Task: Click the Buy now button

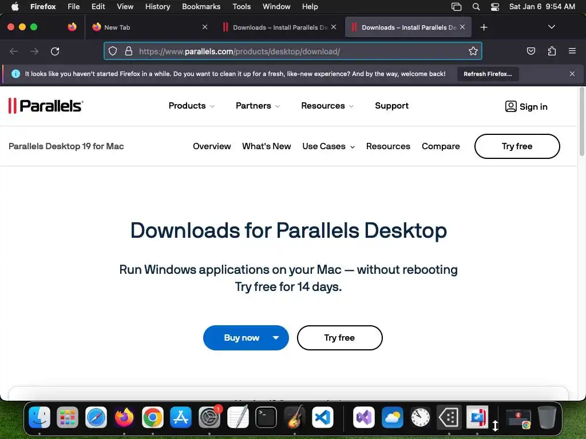Action: pyautogui.click(x=241, y=338)
